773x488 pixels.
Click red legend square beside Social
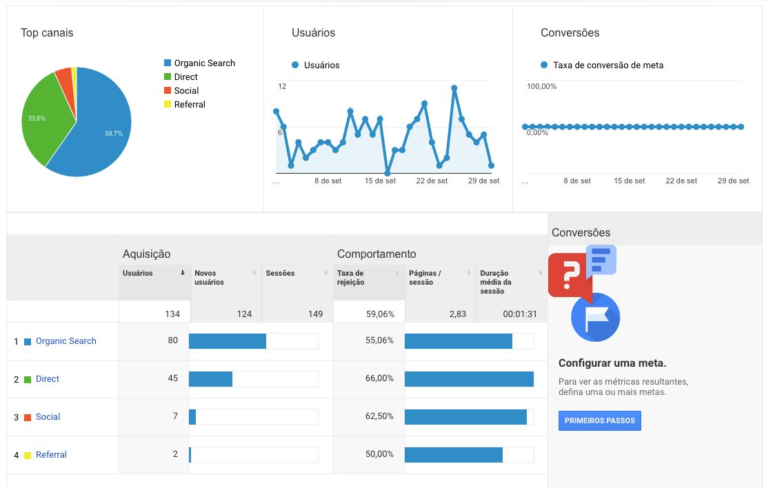click(168, 91)
